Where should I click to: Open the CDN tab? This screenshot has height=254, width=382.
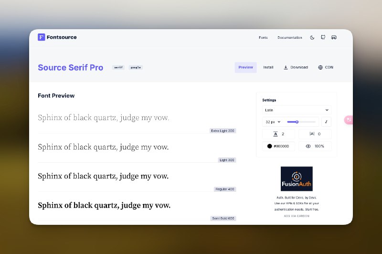click(326, 67)
